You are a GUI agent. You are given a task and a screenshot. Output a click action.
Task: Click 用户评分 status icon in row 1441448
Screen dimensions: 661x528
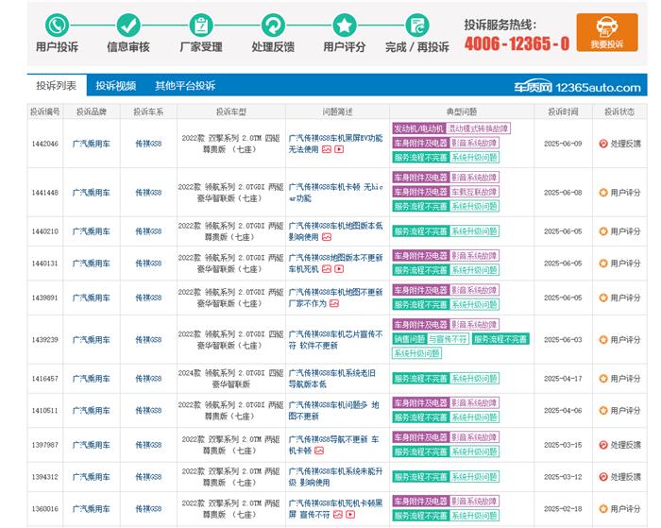[603, 193]
